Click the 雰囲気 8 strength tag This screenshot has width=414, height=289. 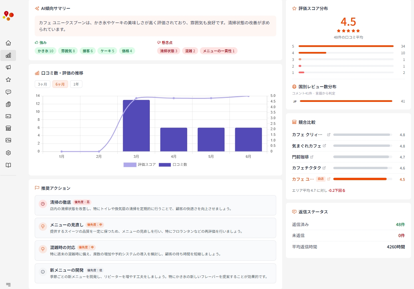(x=68, y=51)
